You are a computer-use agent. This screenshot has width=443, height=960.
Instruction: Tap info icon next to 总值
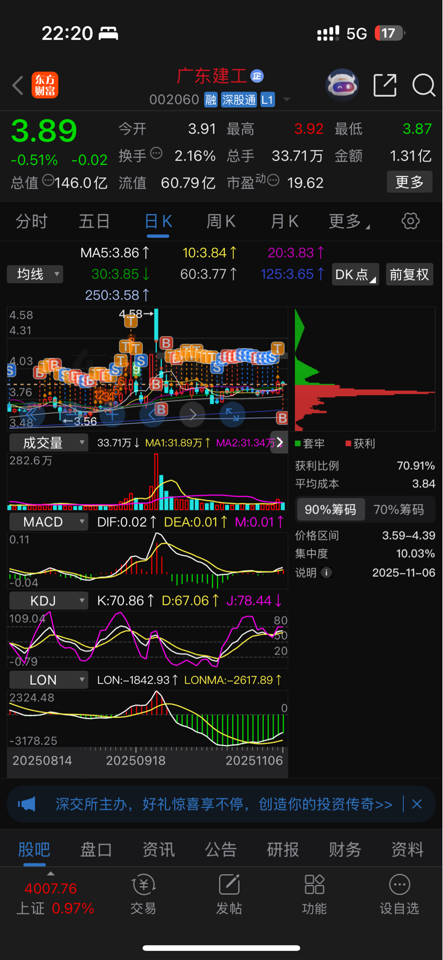(x=48, y=180)
